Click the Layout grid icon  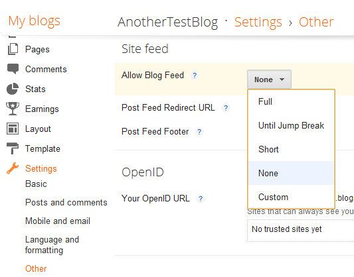click(13, 129)
